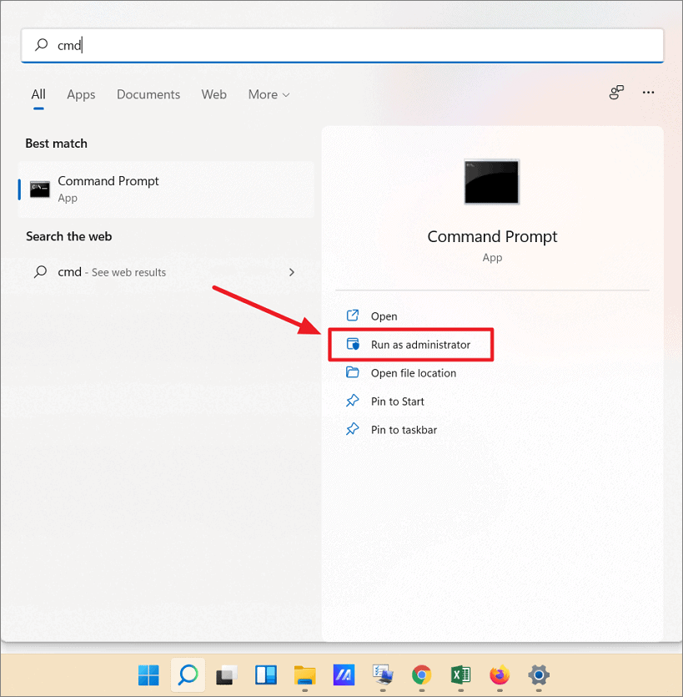Click the Search icon on the taskbar

(188, 675)
